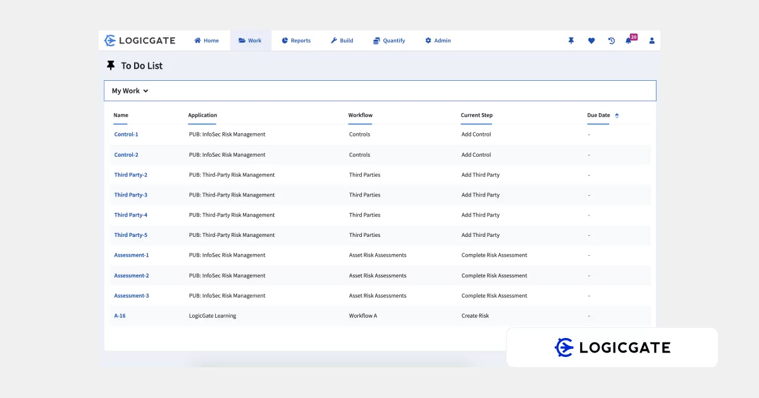759x398 pixels.
Task: Open the user profile icon
Action: point(652,40)
